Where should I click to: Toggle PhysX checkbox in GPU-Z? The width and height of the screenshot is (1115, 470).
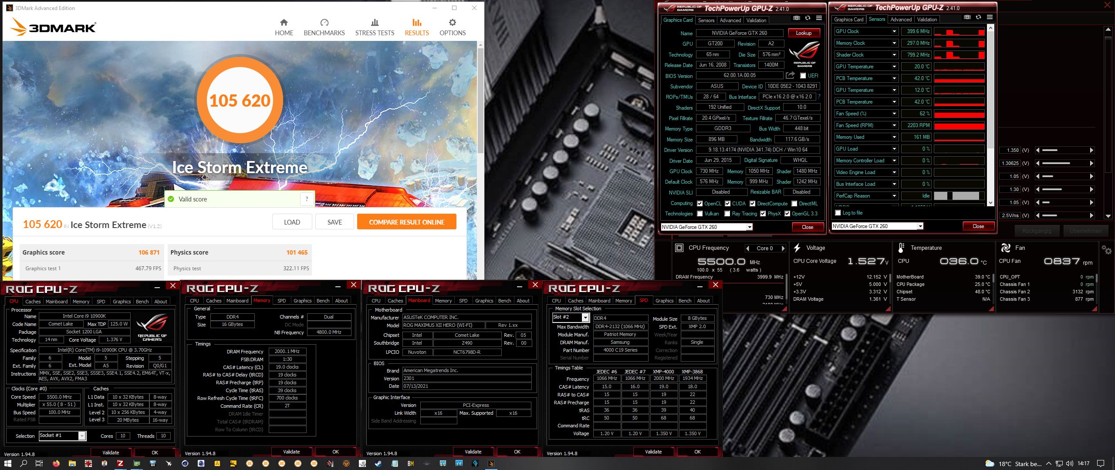(763, 214)
